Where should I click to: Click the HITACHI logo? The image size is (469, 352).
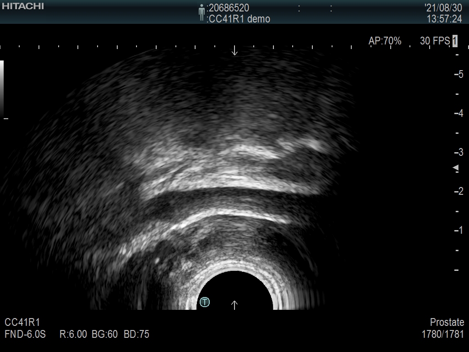(x=23, y=6)
